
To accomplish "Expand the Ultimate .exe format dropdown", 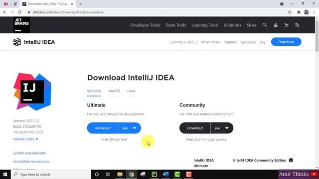I will pos(130,128).
